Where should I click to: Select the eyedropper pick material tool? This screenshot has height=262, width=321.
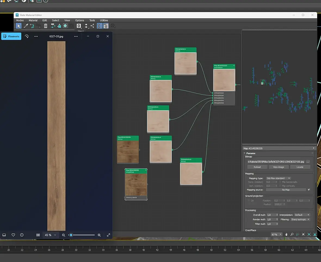(x=26, y=26)
